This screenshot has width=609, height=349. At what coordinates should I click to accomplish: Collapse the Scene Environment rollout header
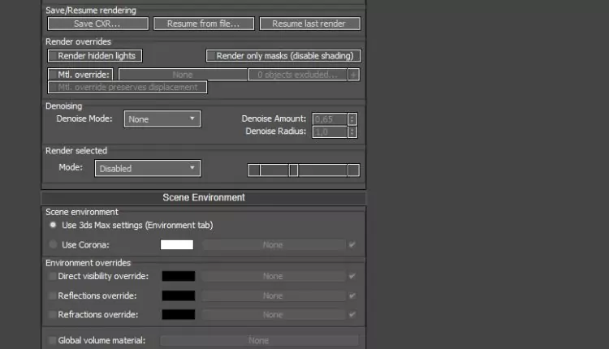tap(204, 197)
